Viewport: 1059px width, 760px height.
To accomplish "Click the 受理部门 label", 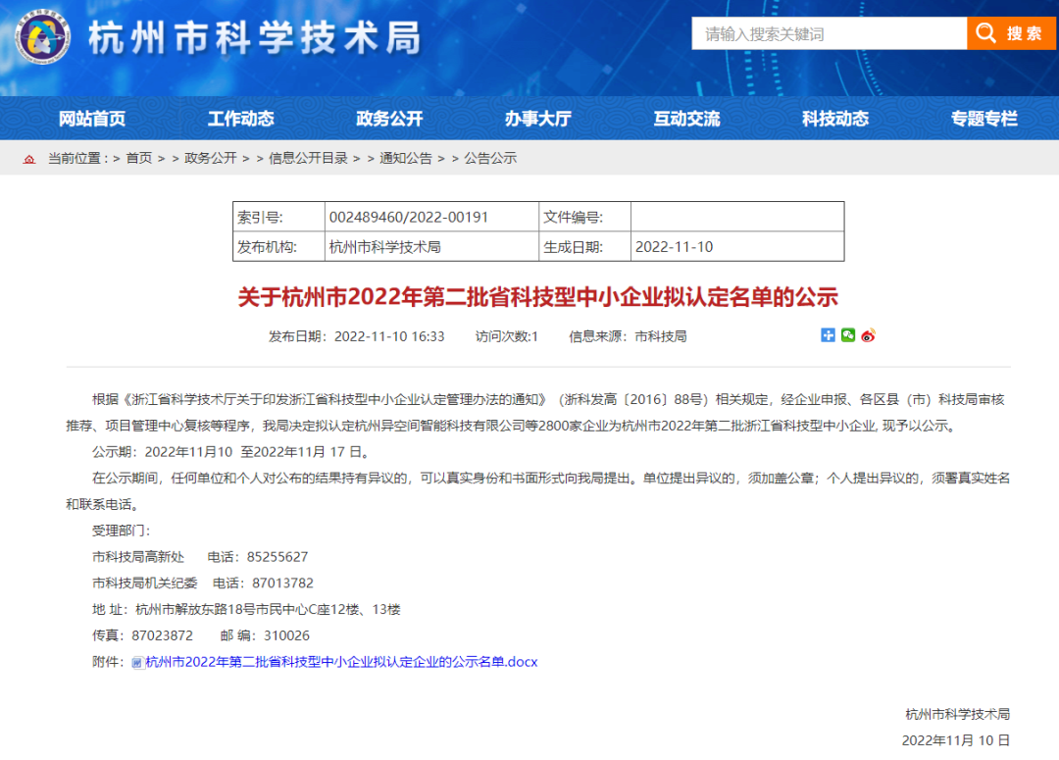I will pos(121,531).
